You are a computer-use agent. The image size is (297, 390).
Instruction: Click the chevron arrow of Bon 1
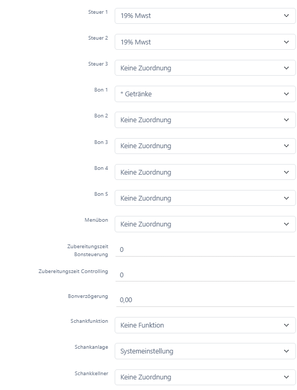point(286,94)
